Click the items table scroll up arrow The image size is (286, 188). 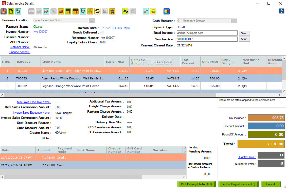click(x=284, y=58)
